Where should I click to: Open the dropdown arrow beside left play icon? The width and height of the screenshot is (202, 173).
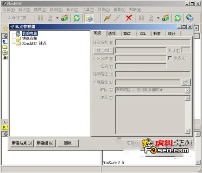[x=57, y=18]
